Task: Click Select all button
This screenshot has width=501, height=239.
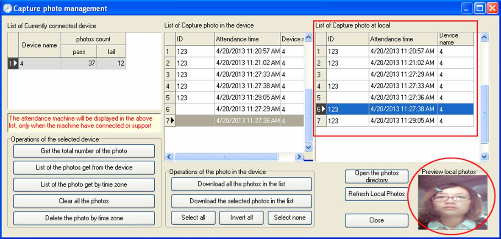Action: pos(193,217)
